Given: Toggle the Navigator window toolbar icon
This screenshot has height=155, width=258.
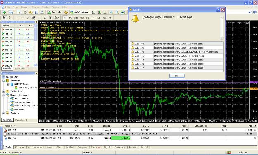Looking at the screenshot, I should 31,12.
